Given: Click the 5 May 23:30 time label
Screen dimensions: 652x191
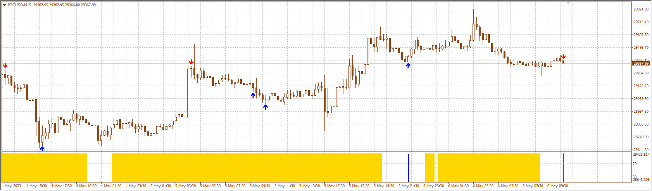Looking at the screenshot, I should [433, 186].
